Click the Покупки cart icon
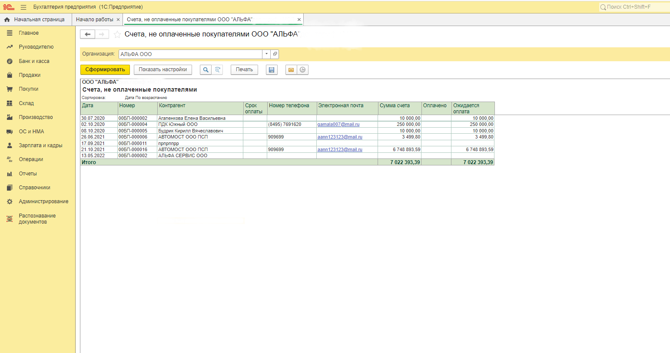Viewport: 670px width, 353px height. coord(10,89)
